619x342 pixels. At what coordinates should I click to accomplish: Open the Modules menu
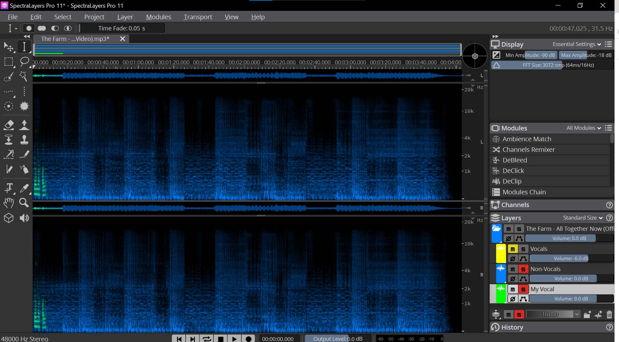(x=159, y=17)
